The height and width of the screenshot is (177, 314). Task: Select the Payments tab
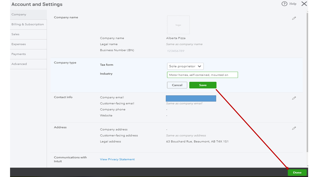[19, 54]
